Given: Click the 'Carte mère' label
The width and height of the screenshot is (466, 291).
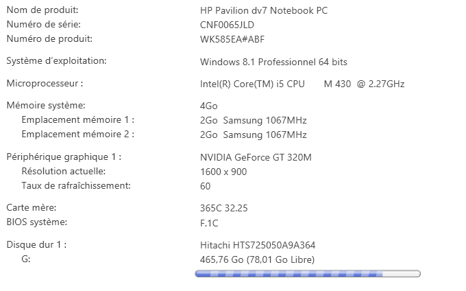Looking at the screenshot, I should click(32, 207).
